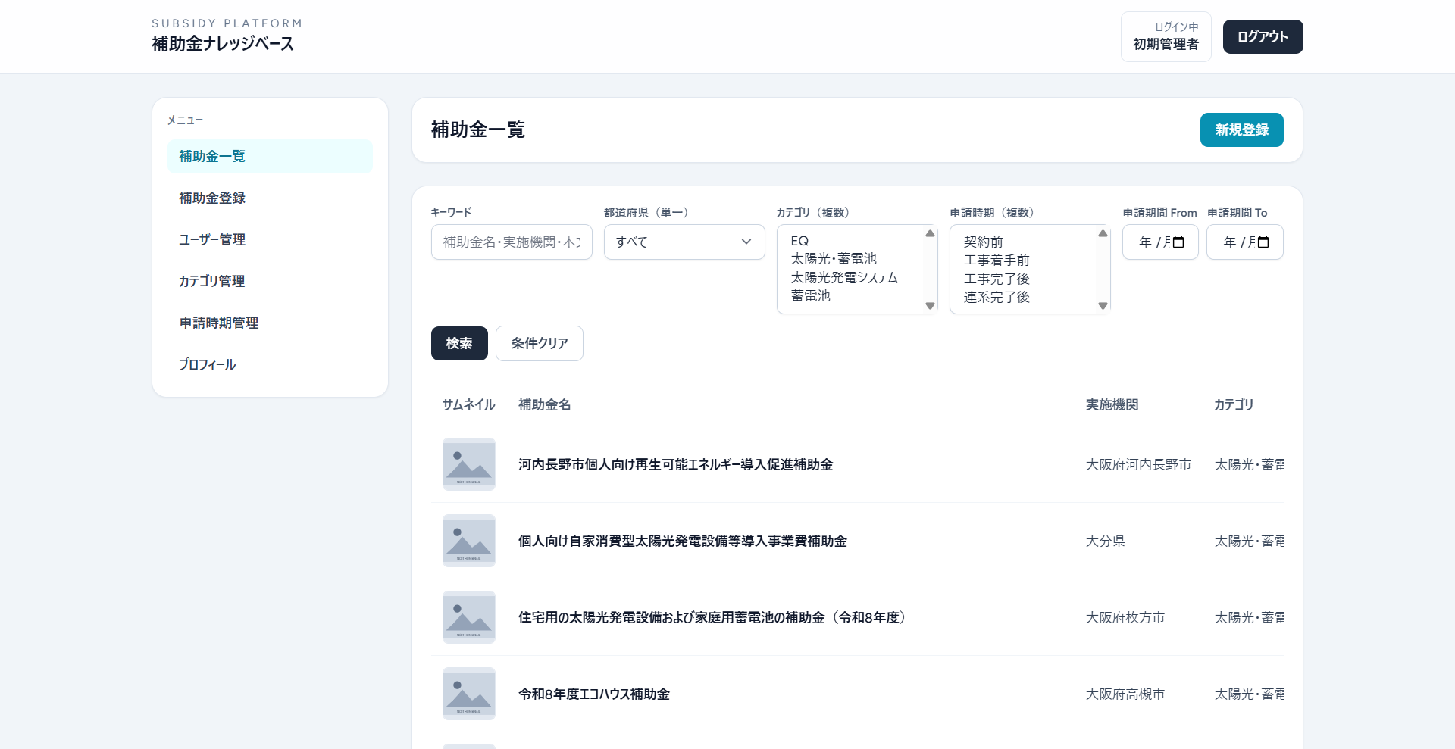Click the 申請期間 From date field

[x=1160, y=242]
